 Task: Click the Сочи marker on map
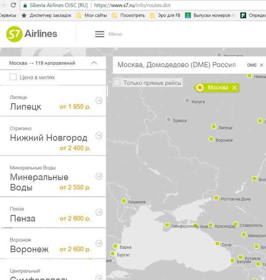pos(217,243)
